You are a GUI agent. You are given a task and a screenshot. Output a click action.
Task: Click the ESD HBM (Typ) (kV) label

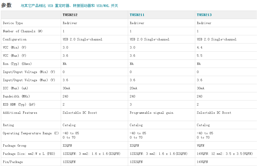coord(19,104)
